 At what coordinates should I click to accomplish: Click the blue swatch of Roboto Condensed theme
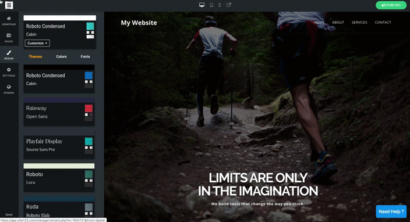(x=89, y=76)
